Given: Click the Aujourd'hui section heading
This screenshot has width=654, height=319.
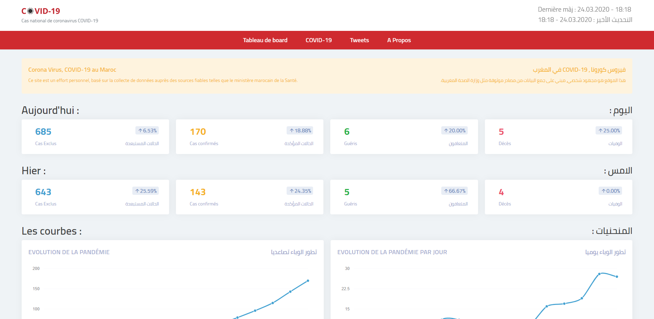Looking at the screenshot, I should pyautogui.click(x=50, y=110).
